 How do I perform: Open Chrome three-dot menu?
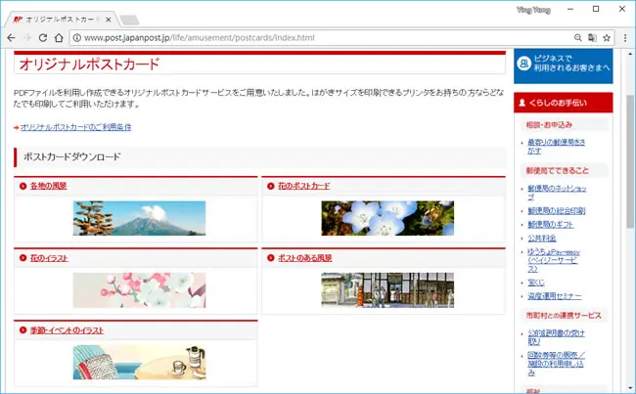[x=625, y=38]
